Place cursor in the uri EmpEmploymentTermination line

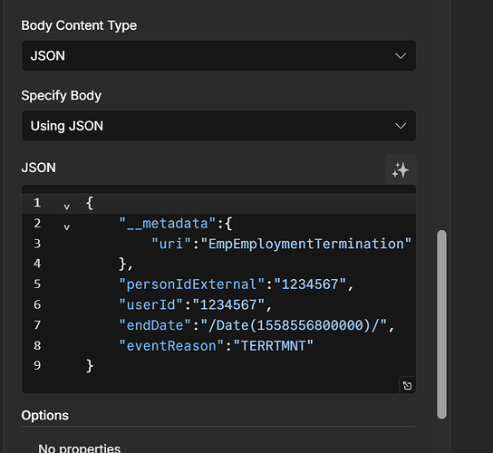point(282,244)
